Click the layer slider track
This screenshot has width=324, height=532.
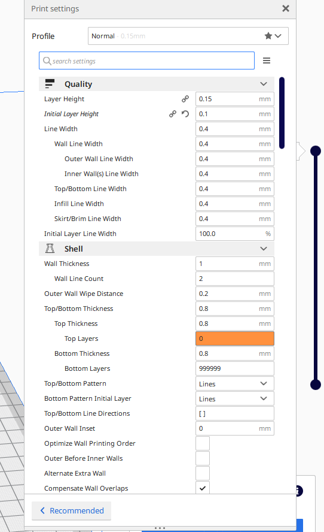(x=316, y=268)
